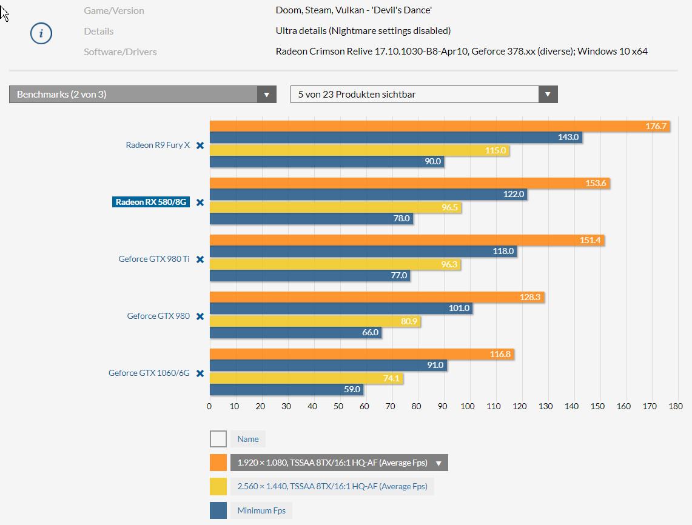Click the 80.9 yellow bar for GTX 980

point(315,321)
